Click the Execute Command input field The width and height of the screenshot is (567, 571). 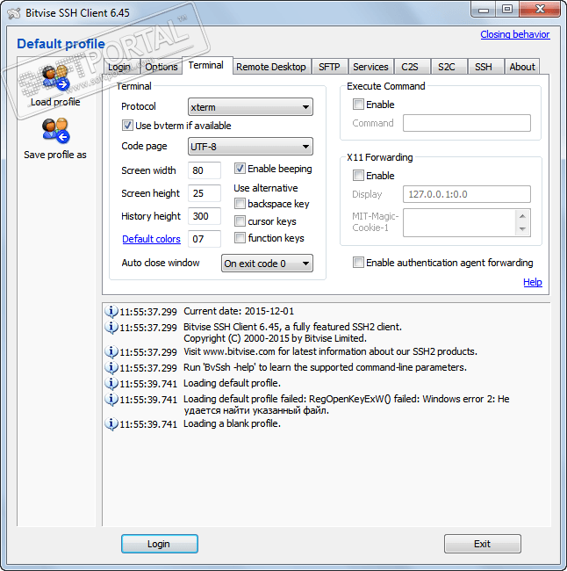point(467,123)
